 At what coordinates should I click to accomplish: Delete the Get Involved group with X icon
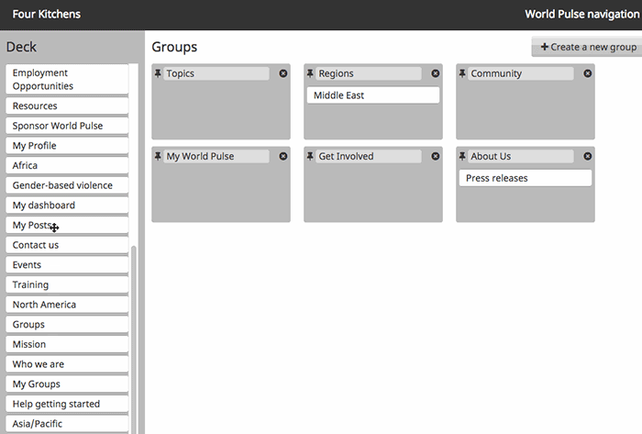pos(435,156)
